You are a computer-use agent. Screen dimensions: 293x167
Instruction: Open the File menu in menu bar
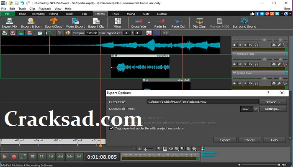click(x=3, y=9)
